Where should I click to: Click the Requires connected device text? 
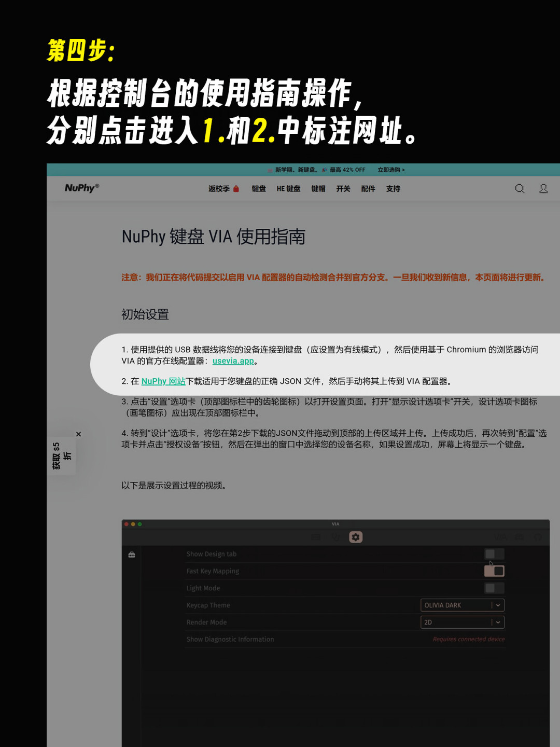pos(469,640)
